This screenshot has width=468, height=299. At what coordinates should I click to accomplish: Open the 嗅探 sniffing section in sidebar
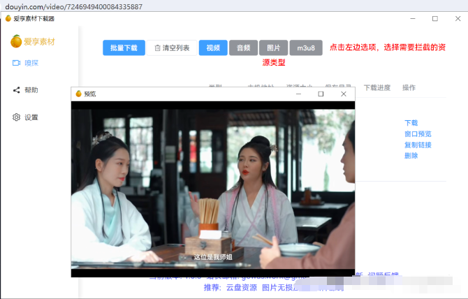[x=25, y=63]
